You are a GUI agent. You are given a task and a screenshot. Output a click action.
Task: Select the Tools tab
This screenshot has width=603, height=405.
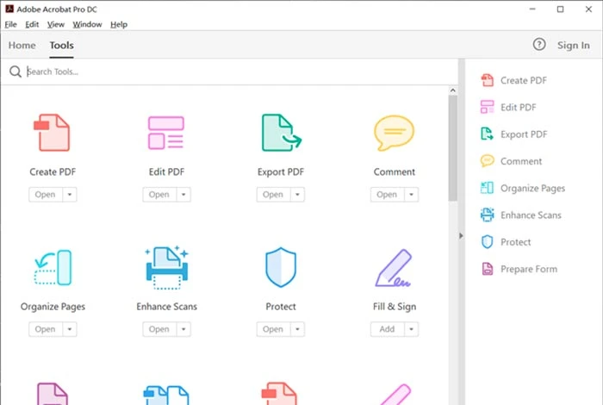tap(61, 46)
